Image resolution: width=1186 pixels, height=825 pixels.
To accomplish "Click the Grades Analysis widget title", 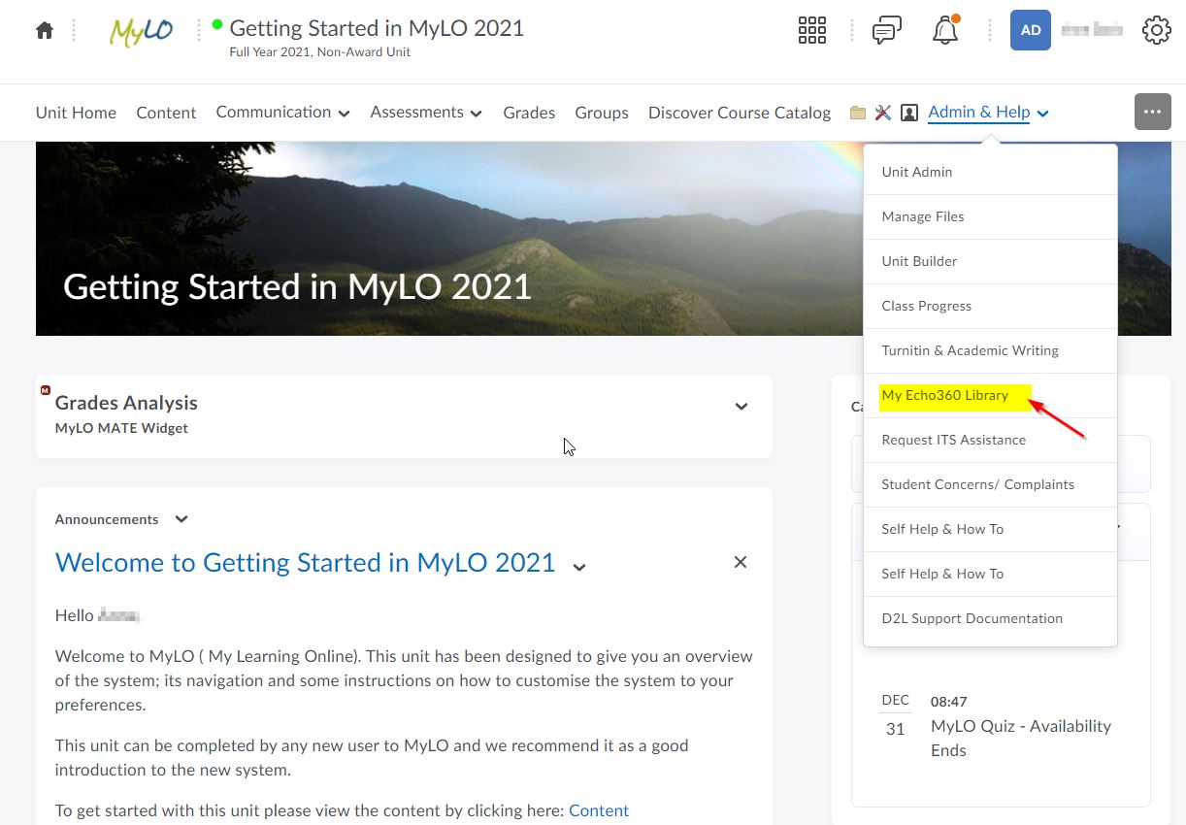I will [126, 403].
